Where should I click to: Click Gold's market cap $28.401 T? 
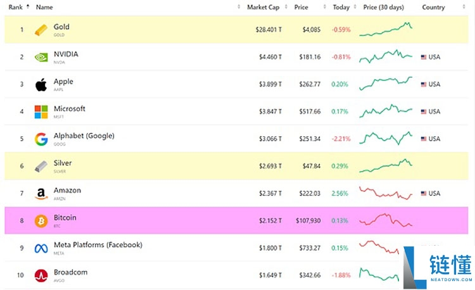[x=269, y=30]
